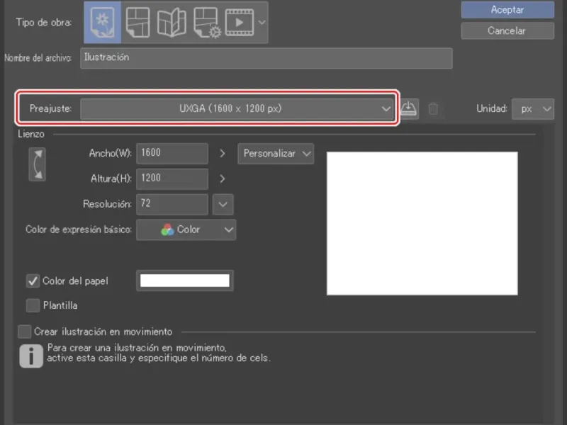567x425 pixels.
Task: Click the Resolución 72 field
Action: pos(172,204)
